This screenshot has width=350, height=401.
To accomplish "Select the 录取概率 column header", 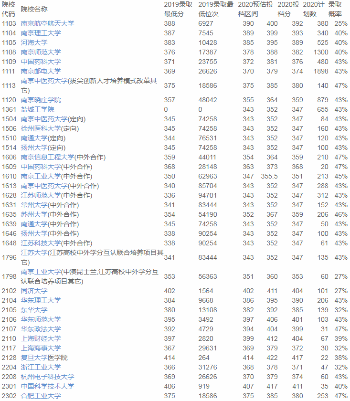I will [335, 9].
